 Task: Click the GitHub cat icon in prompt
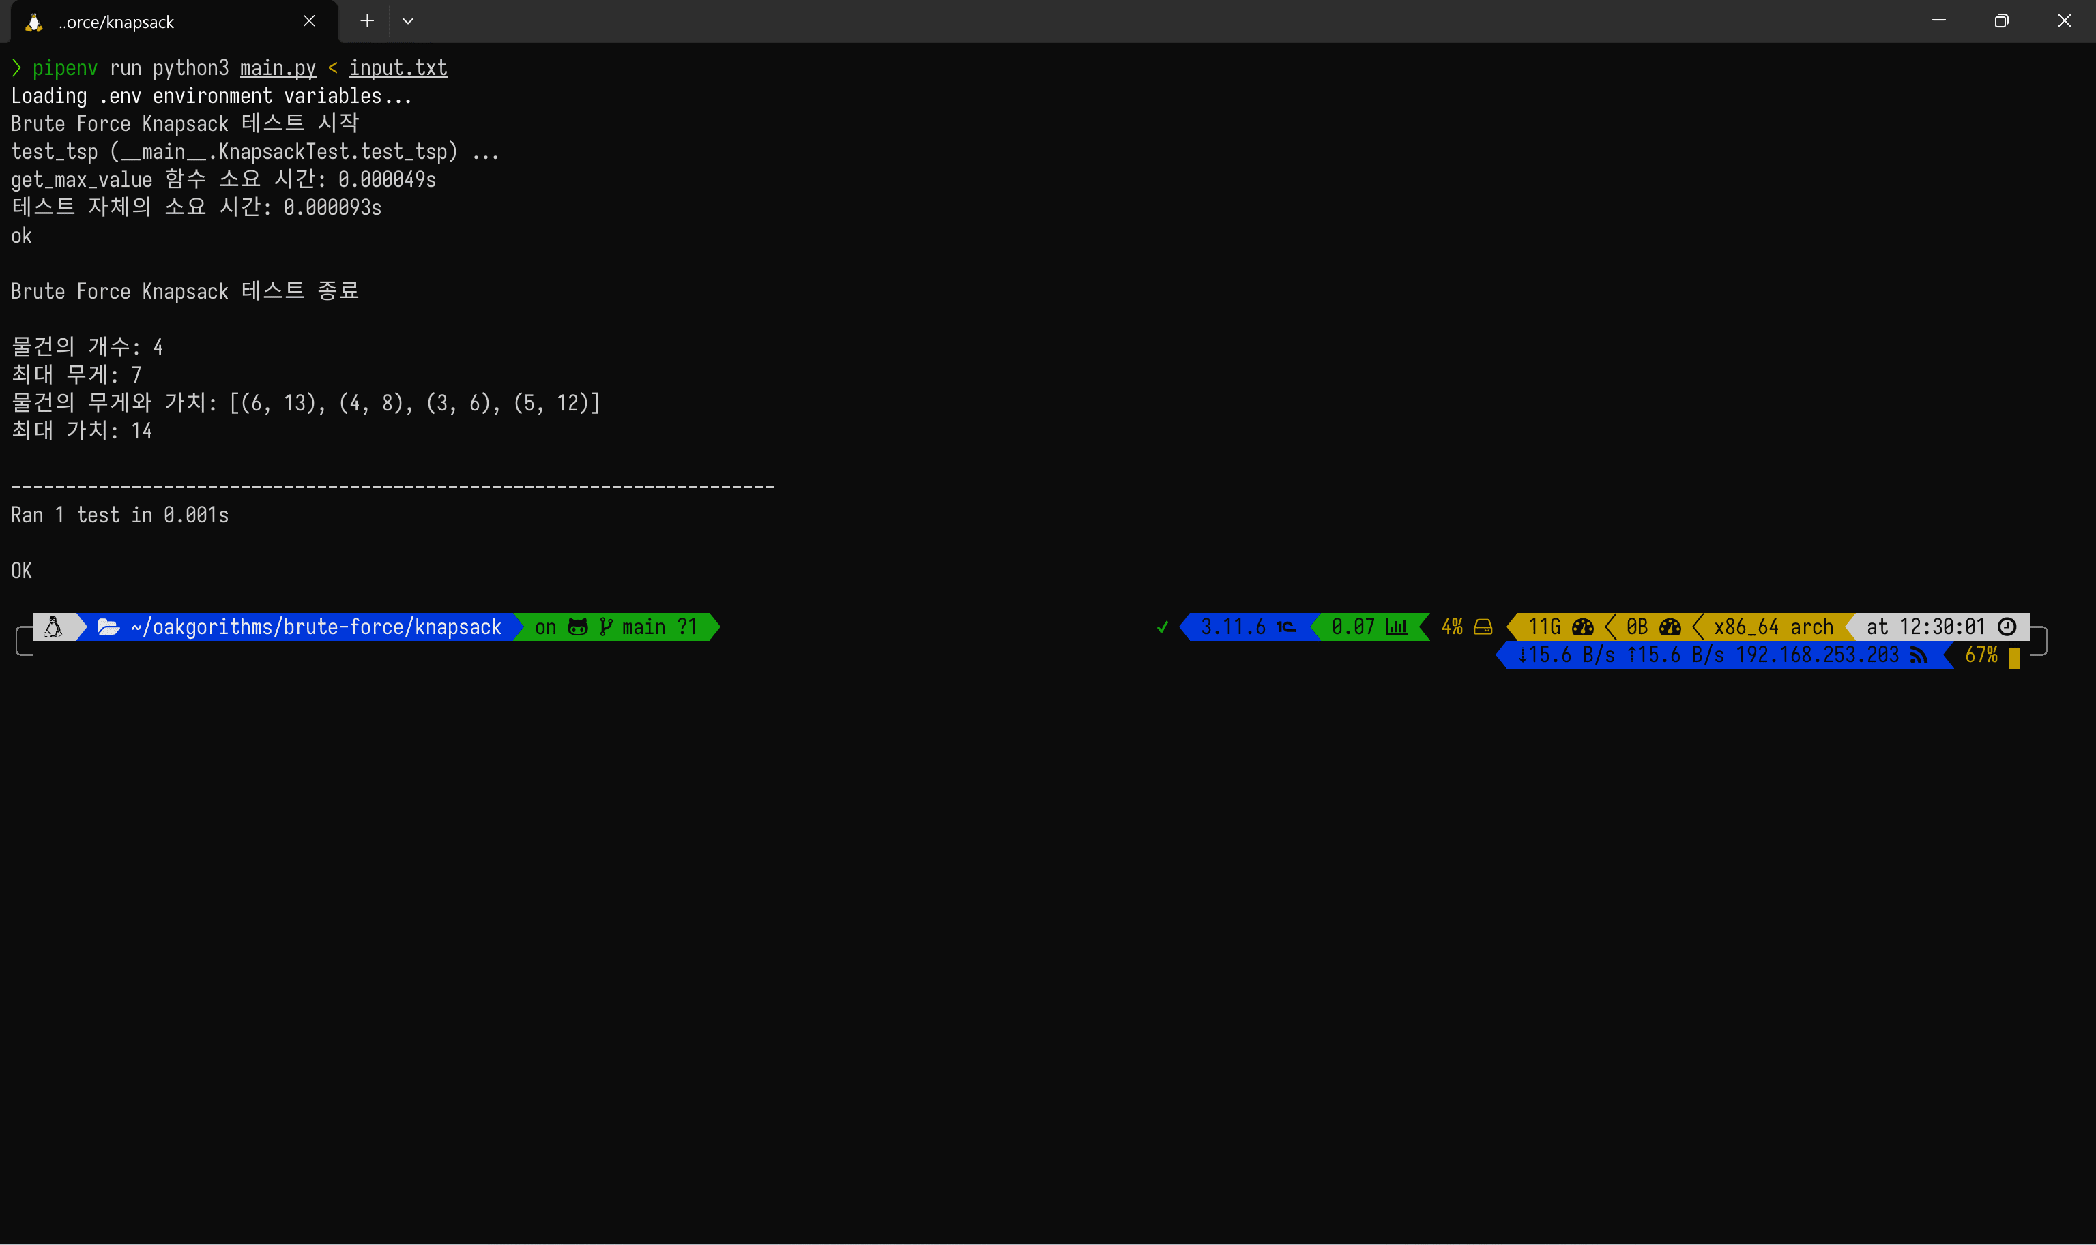(x=577, y=627)
